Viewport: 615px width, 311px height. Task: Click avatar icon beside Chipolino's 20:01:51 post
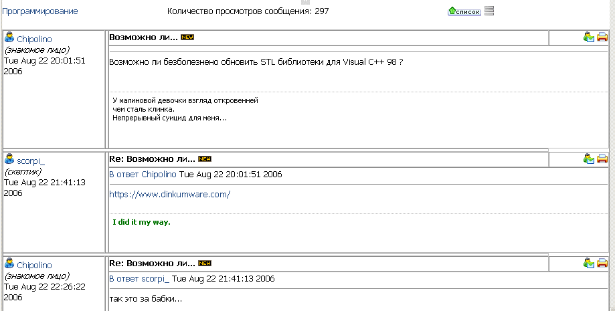coord(9,38)
